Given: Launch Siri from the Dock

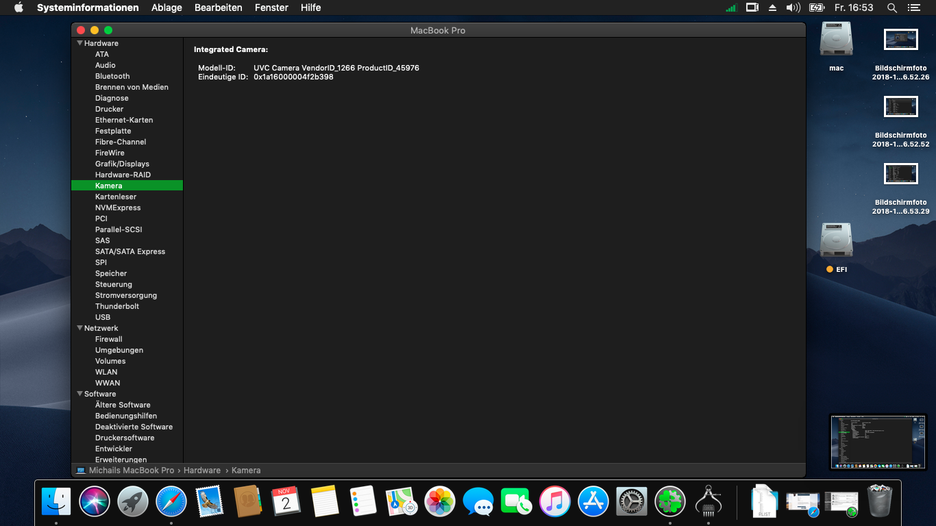Looking at the screenshot, I should (x=95, y=501).
